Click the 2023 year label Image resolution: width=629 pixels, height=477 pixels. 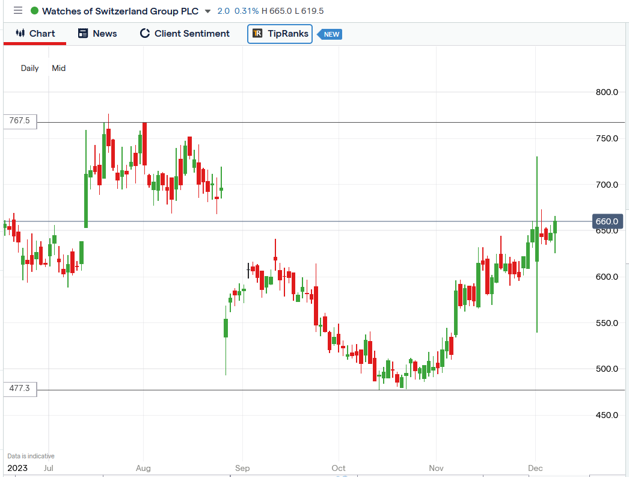pos(17,468)
